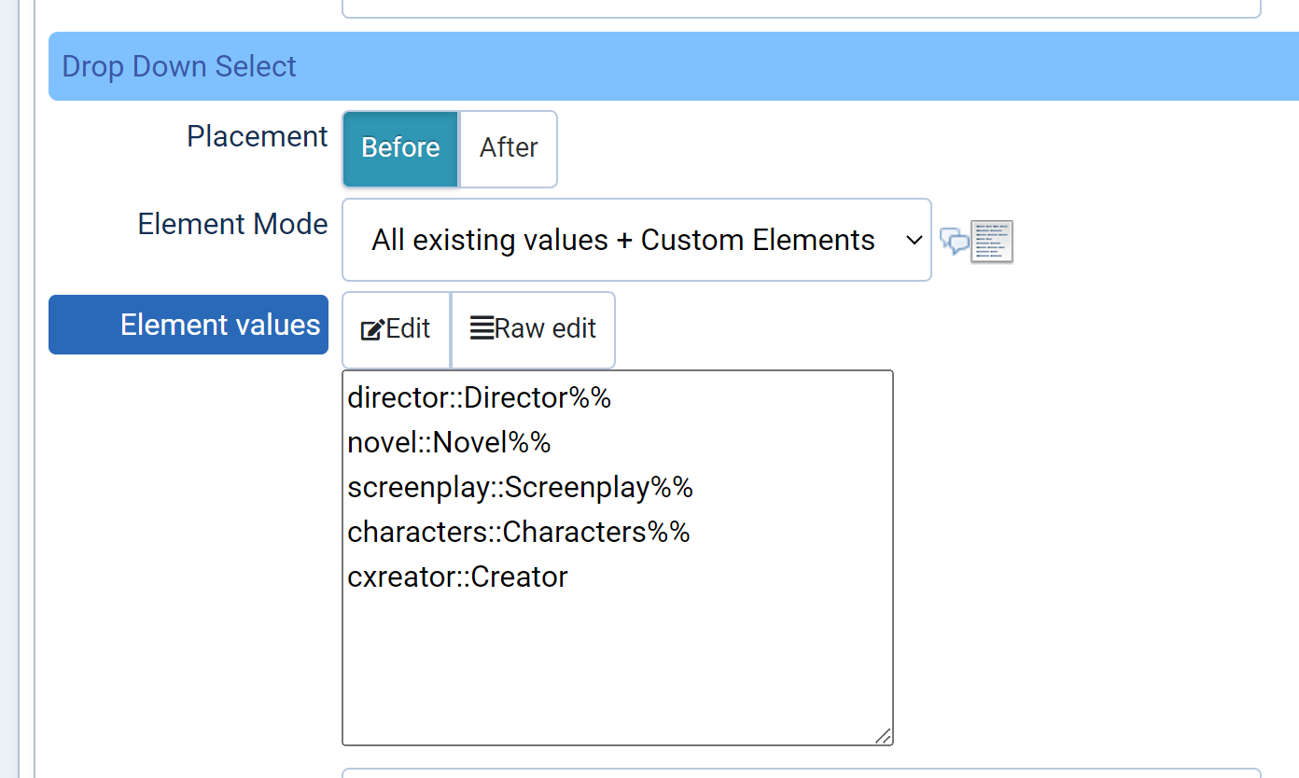Image resolution: width=1299 pixels, height=778 pixels.
Task: Click the Raw edit button
Action: tap(533, 329)
